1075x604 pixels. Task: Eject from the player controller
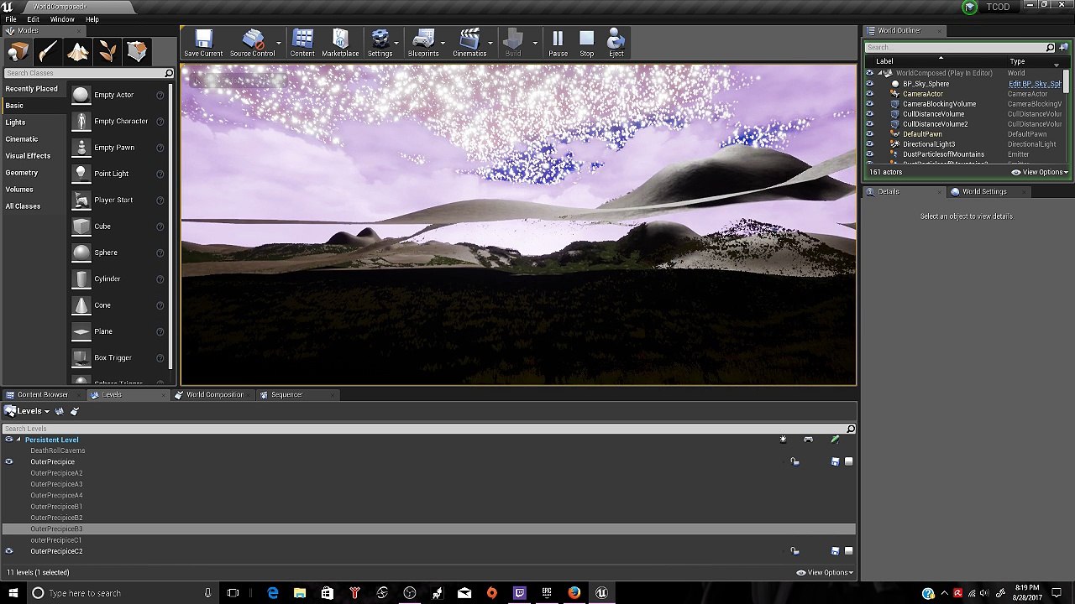pyautogui.click(x=616, y=44)
